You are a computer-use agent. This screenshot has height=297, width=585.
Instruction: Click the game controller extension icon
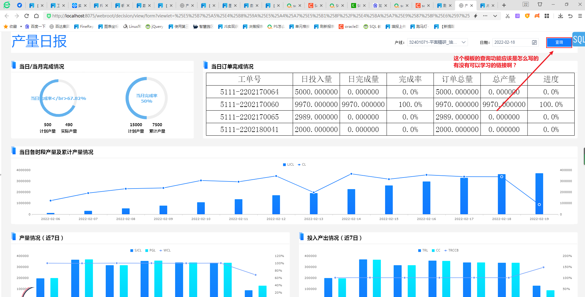[537, 16]
